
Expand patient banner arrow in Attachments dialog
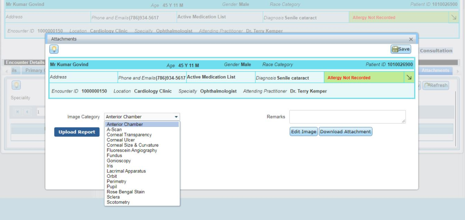409,78
